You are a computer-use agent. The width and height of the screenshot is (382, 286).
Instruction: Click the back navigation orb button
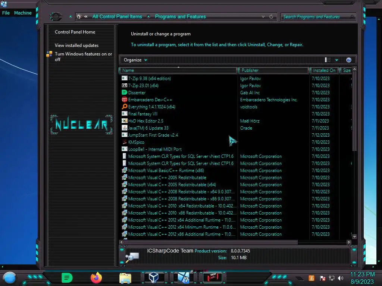56,16
